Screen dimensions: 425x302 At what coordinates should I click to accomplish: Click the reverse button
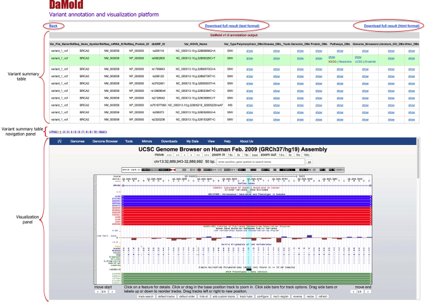[298, 296]
